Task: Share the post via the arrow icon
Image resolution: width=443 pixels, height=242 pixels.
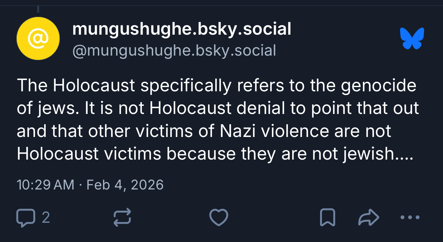Action: click(368, 218)
